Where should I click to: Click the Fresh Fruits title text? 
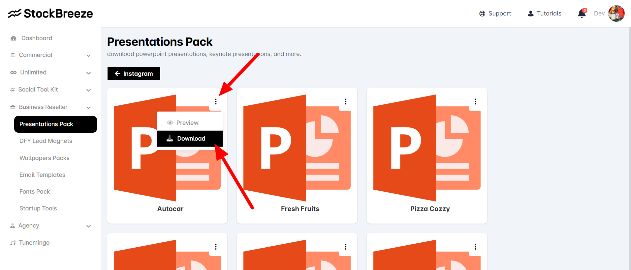point(300,209)
